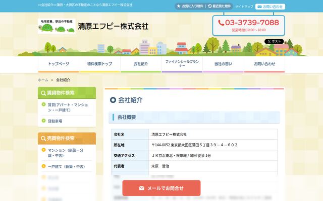
Task: Click the green bullet beside 貸駐車場
Action: pos(44,121)
